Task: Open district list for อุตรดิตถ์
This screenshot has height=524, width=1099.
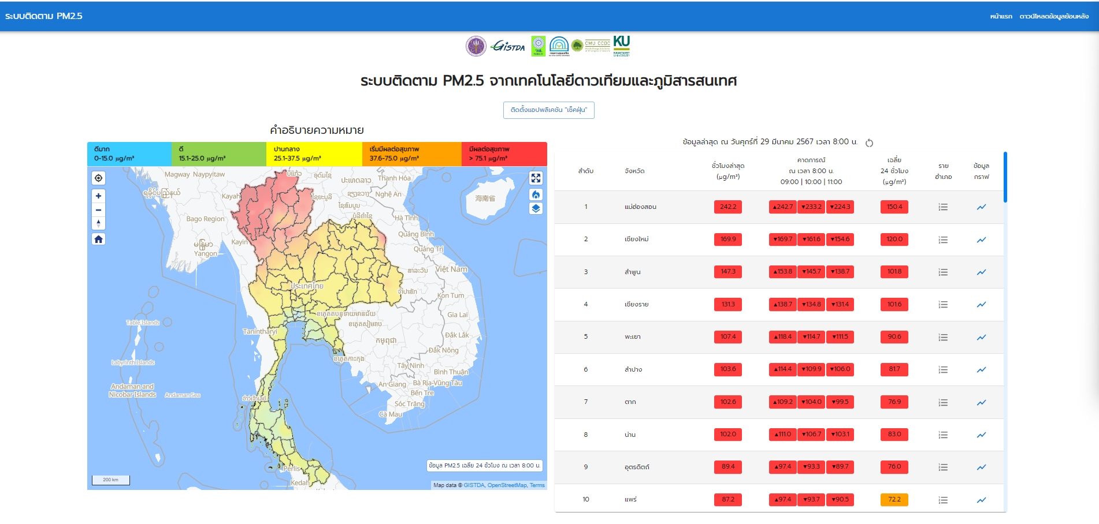Action: pos(943,467)
